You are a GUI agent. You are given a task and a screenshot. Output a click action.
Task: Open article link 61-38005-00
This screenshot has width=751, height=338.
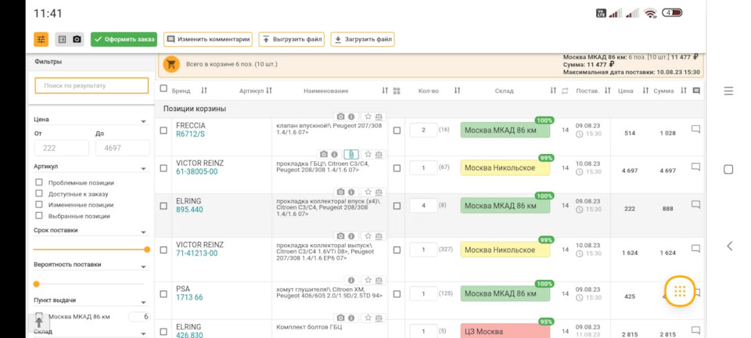click(197, 171)
